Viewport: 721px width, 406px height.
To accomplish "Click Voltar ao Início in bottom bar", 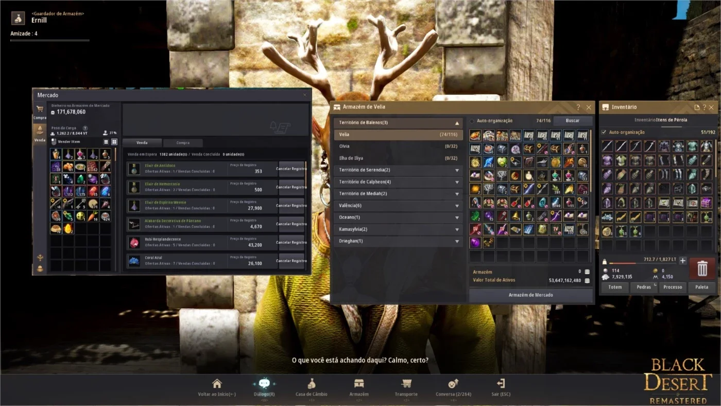I will coord(217,388).
